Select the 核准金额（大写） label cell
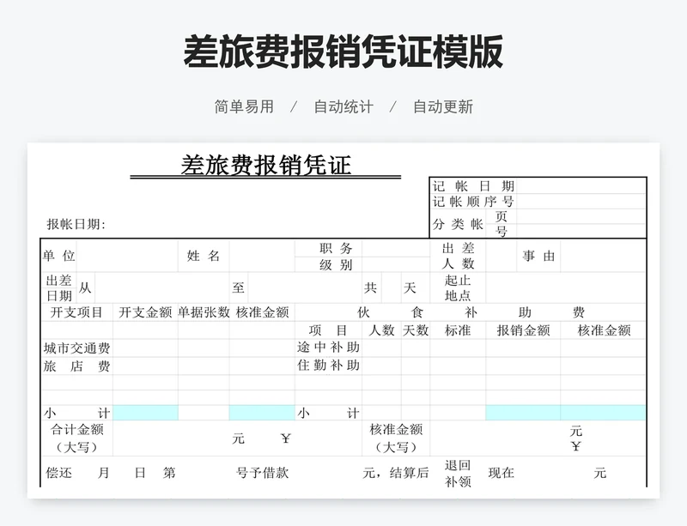The image size is (687, 526). [x=396, y=438]
